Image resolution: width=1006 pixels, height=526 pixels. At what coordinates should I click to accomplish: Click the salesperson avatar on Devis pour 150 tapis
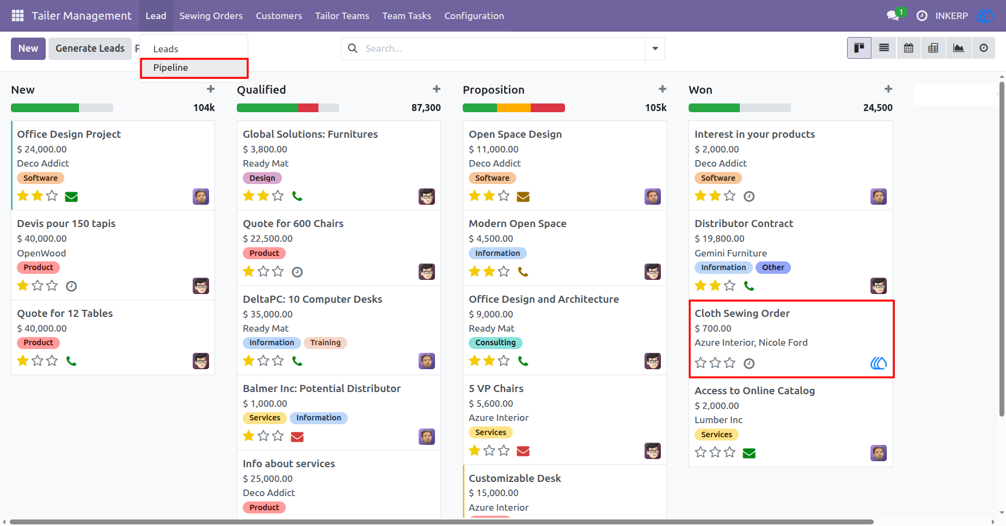click(x=201, y=286)
